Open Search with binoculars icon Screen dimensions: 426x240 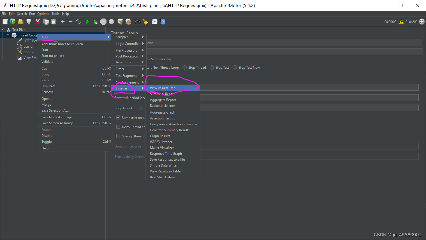pos(137,22)
